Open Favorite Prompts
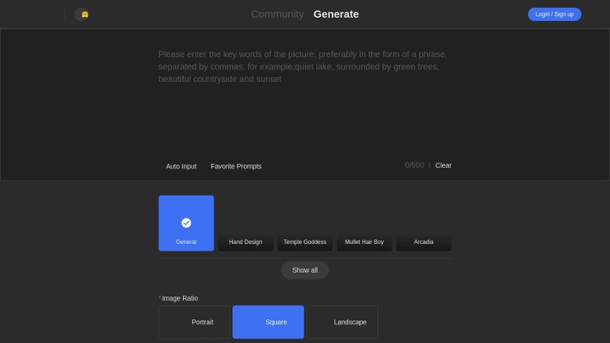 (x=236, y=166)
